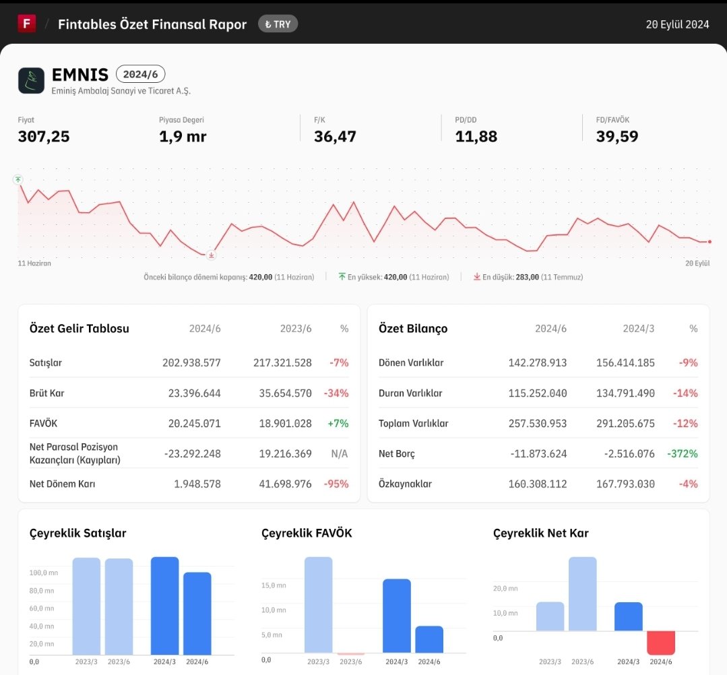This screenshot has height=675, width=727.
Task: Click the EMNIS company logo icon
Action: [31, 80]
